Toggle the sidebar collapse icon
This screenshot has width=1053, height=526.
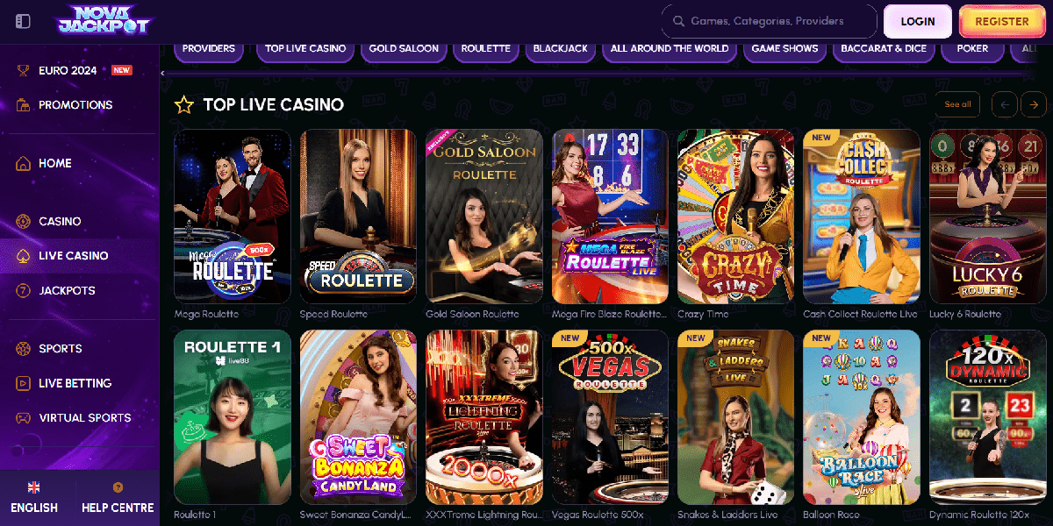coord(24,21)
